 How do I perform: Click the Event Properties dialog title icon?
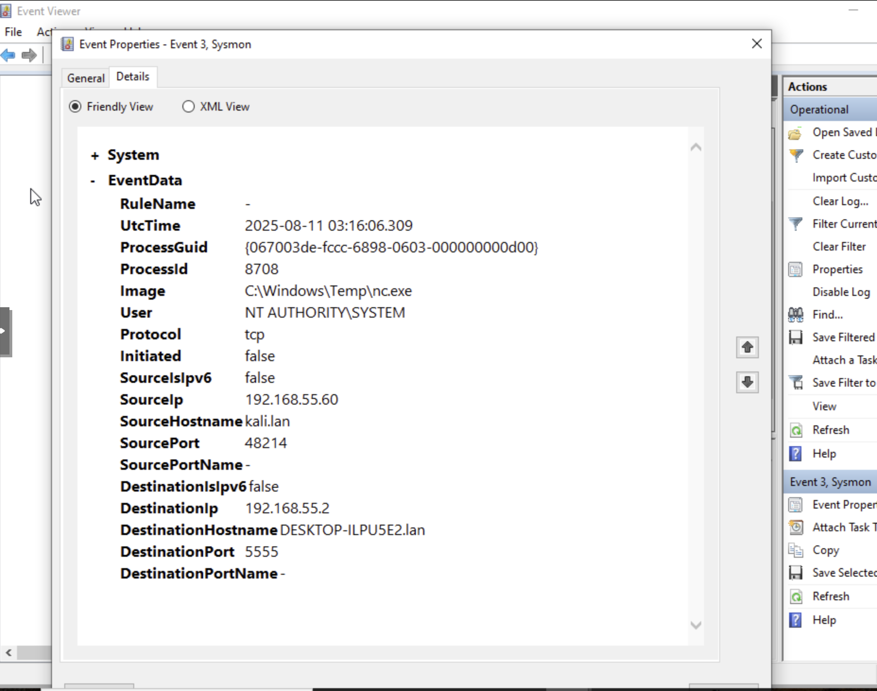tap(68, 44)
